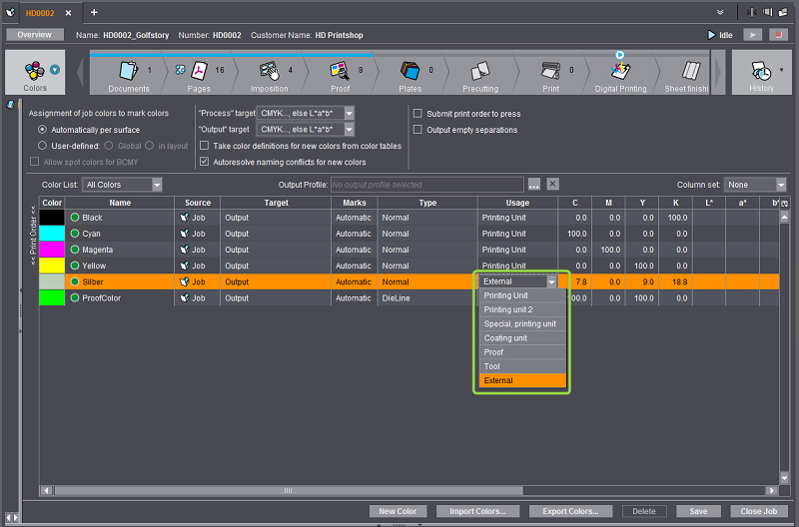Click the New Color button

398,511
